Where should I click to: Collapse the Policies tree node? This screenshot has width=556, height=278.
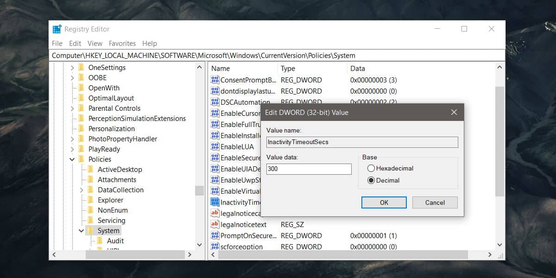coord(72,159)
